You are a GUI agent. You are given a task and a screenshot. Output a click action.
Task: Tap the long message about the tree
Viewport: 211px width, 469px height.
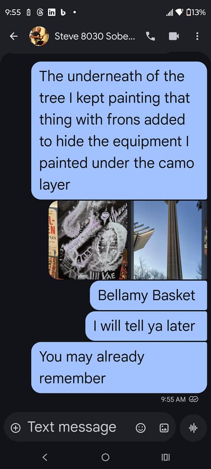[x=119, y=131]
